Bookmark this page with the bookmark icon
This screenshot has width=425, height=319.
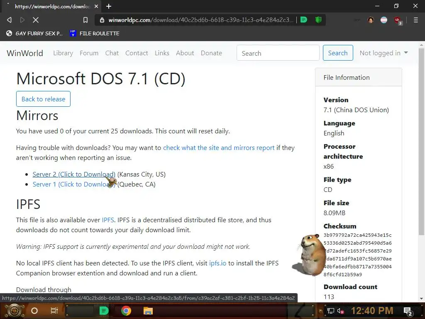tap(85, 20)
